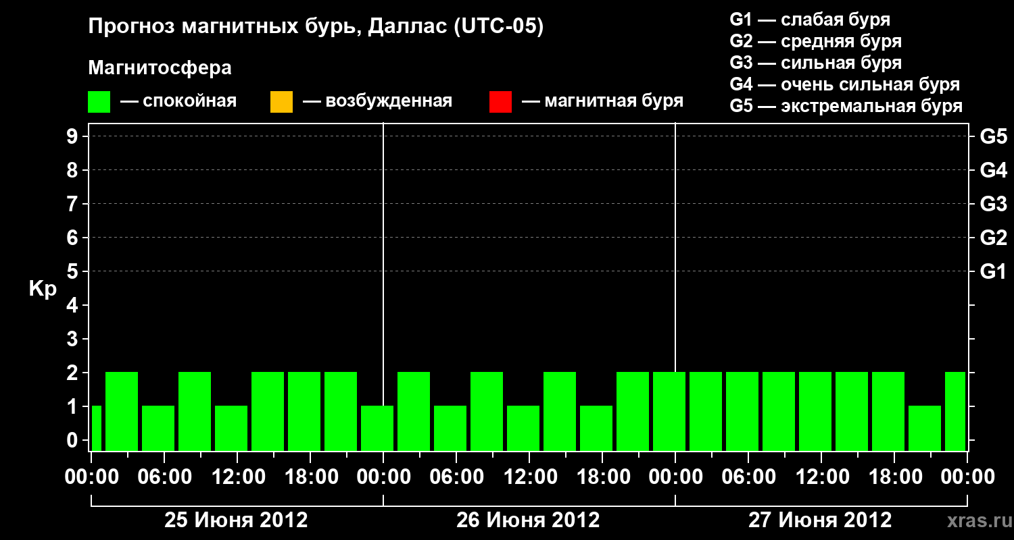Click the 'Kp' axis title

43,289
